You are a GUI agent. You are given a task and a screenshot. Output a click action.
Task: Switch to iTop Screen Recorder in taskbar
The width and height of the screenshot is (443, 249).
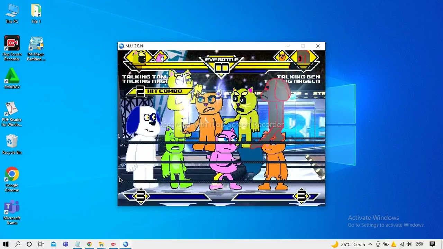coord(113,244)
